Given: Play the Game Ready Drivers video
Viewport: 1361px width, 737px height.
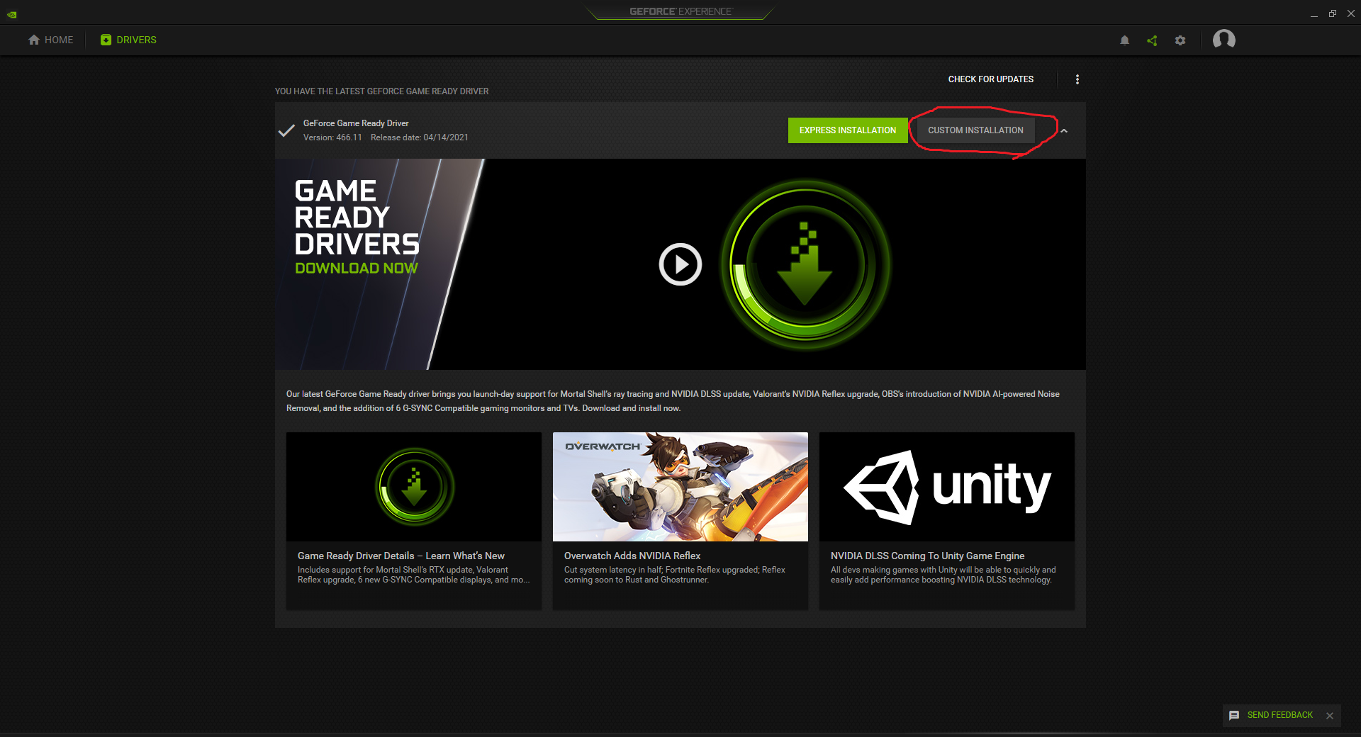Looking at the screenshot, I should [680, 264].
